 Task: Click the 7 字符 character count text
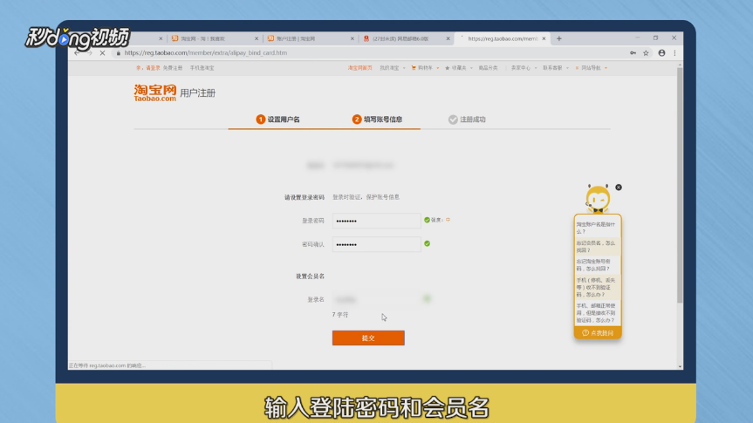pyautogui.click(x=340, y=315)
